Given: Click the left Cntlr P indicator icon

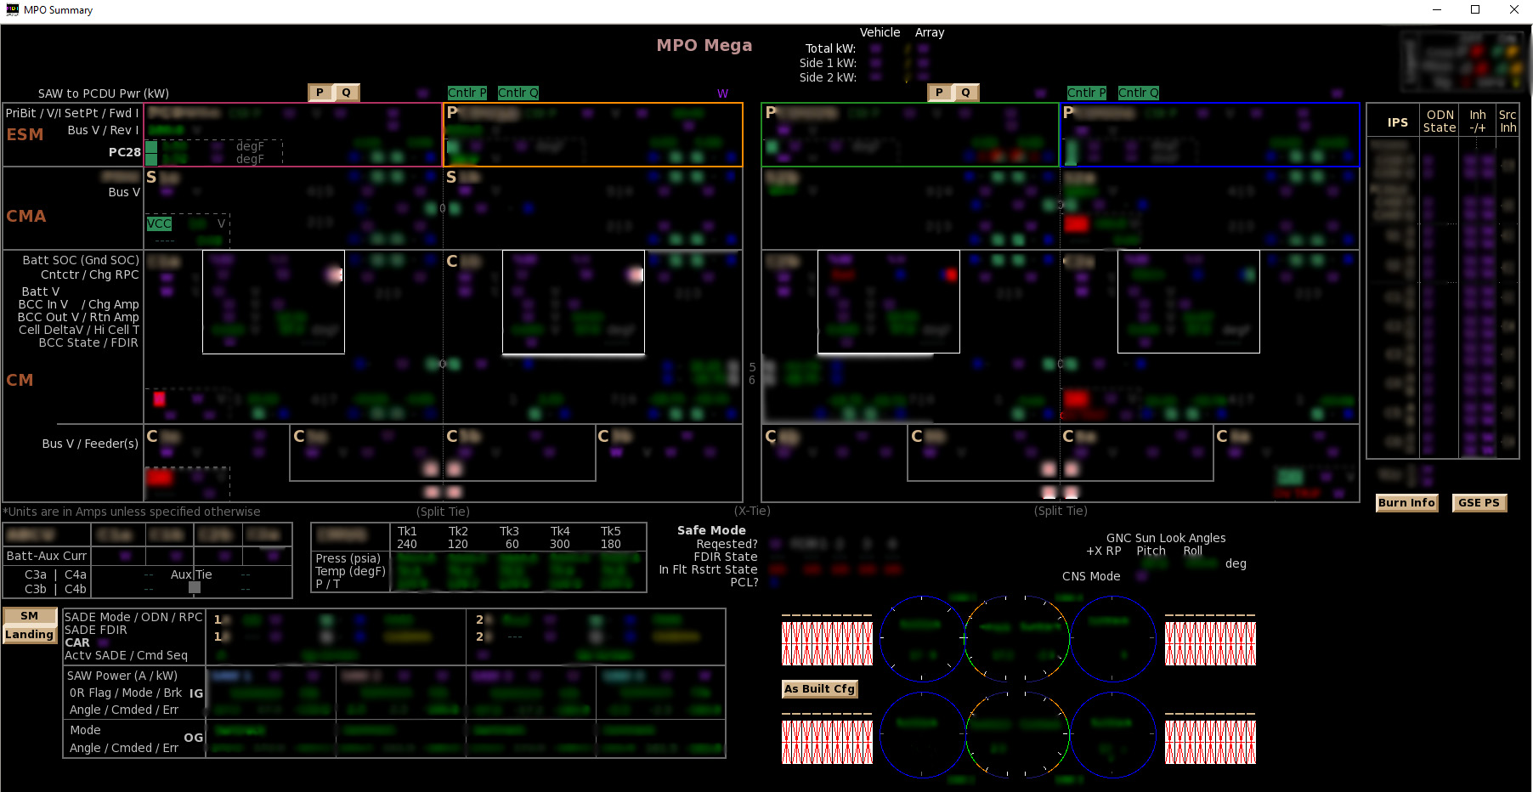Looking at the screenshot, I should [x=467, y=93].
